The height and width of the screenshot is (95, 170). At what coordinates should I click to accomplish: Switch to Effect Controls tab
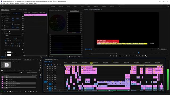(x=4, y=9)
